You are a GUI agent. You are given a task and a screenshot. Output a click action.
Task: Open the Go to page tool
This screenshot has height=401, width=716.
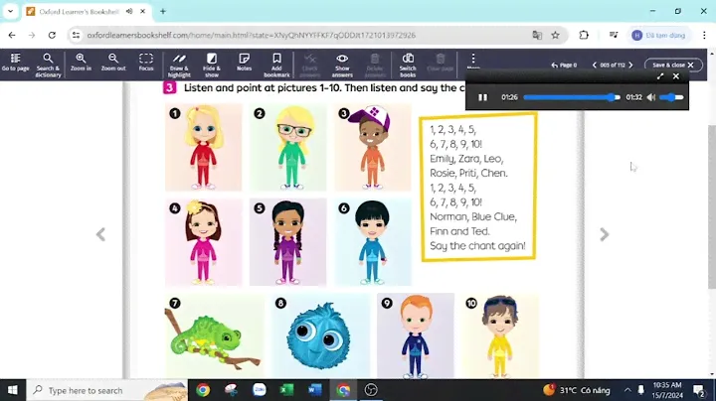coord(15,63)
